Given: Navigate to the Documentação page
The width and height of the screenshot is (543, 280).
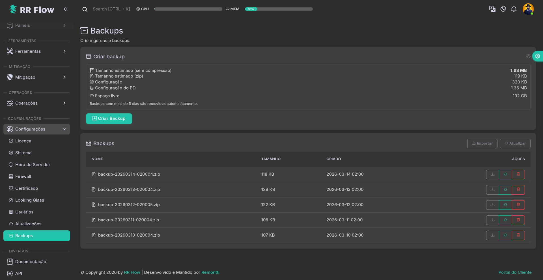Looking at the screenshot, I should pyautogui.click(x=31, y=261).
